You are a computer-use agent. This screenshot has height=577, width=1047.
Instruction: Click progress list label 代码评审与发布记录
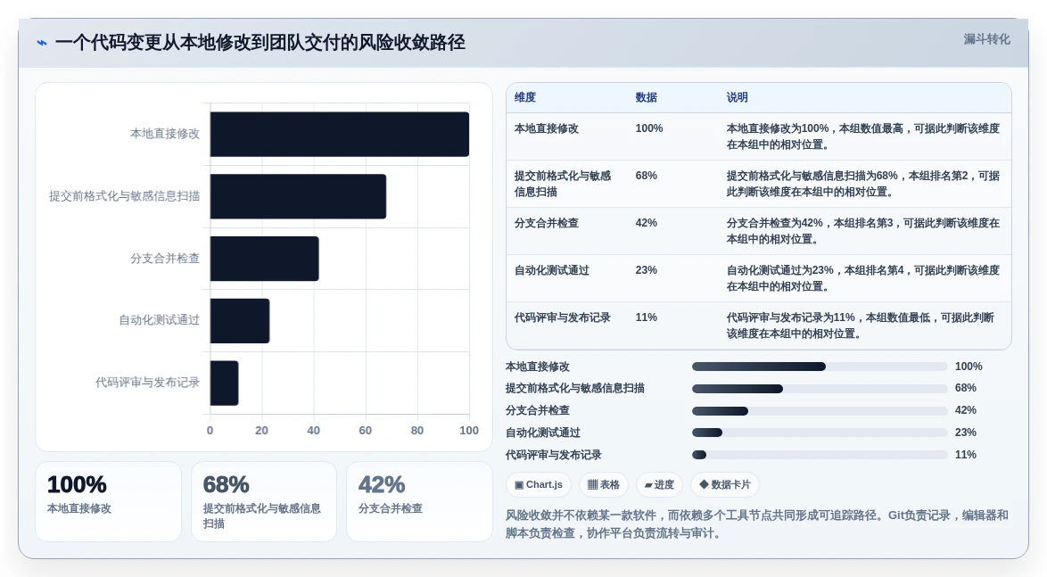(554, 455)
